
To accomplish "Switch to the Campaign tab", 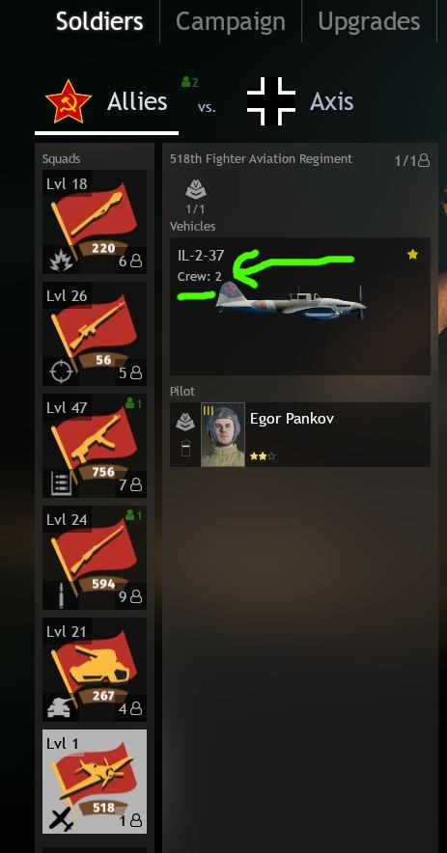I will (231, 22).
